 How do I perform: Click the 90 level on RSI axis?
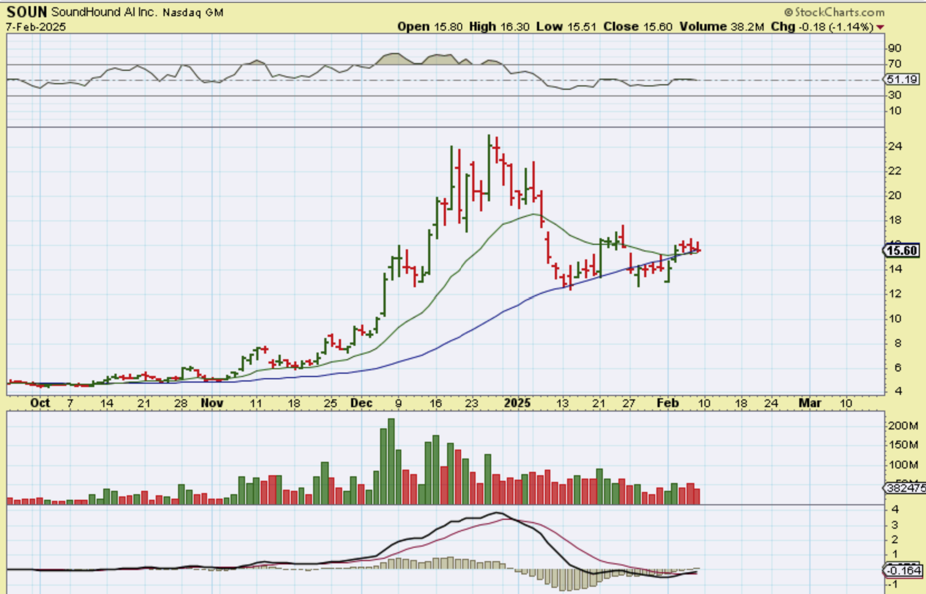[x=895, y=48]
